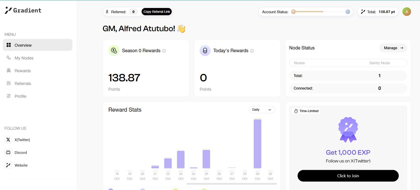Screen dimensions: 420x190
Task: Click the Referred person icon
Action: (x=107, y=12)
